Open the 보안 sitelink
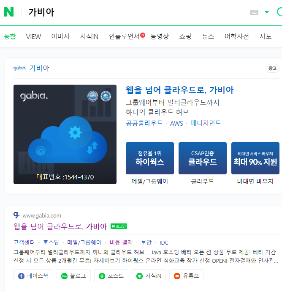 point(146,242)
